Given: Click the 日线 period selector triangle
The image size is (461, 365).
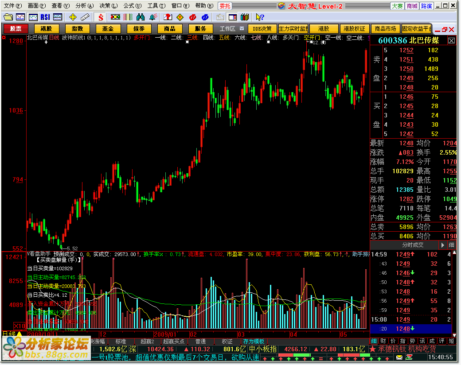Looking at the screenshot, I should 20,334.
